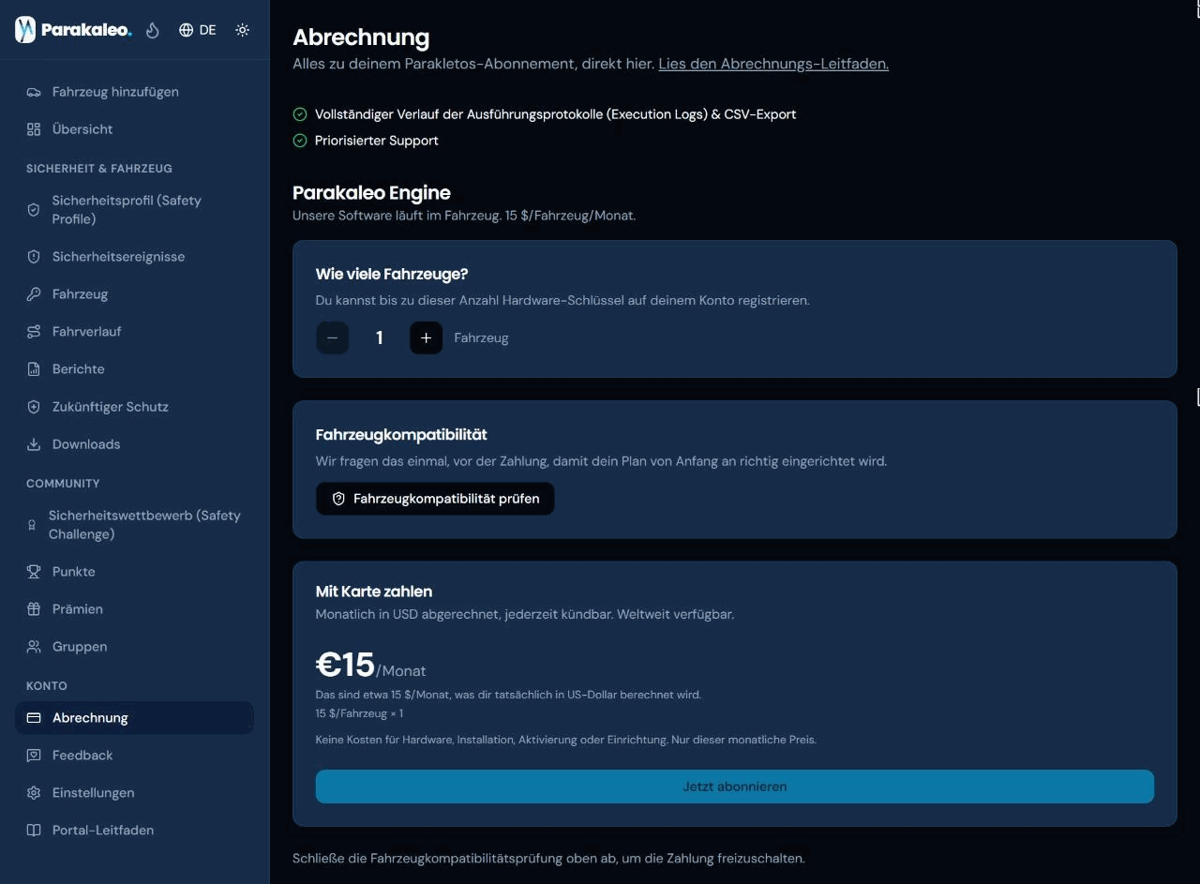Screen dimensions: 1200x884
Task: Click the people icon beside Gruppen
Action: 34,647
